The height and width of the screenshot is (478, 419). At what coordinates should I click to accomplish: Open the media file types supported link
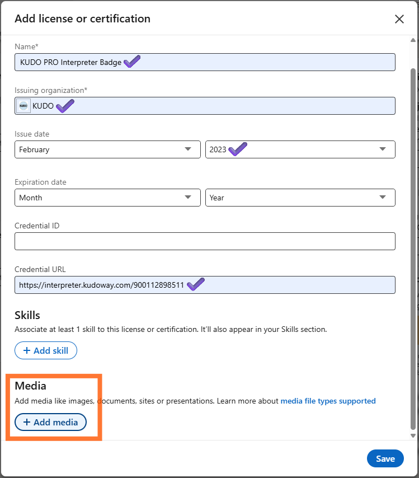(x=328, y=401)
